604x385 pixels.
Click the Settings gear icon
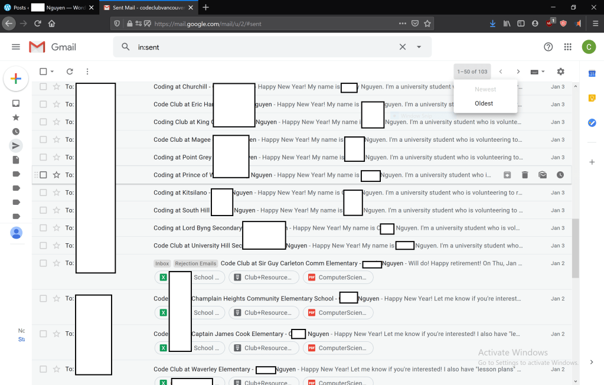tap(560, 71)
